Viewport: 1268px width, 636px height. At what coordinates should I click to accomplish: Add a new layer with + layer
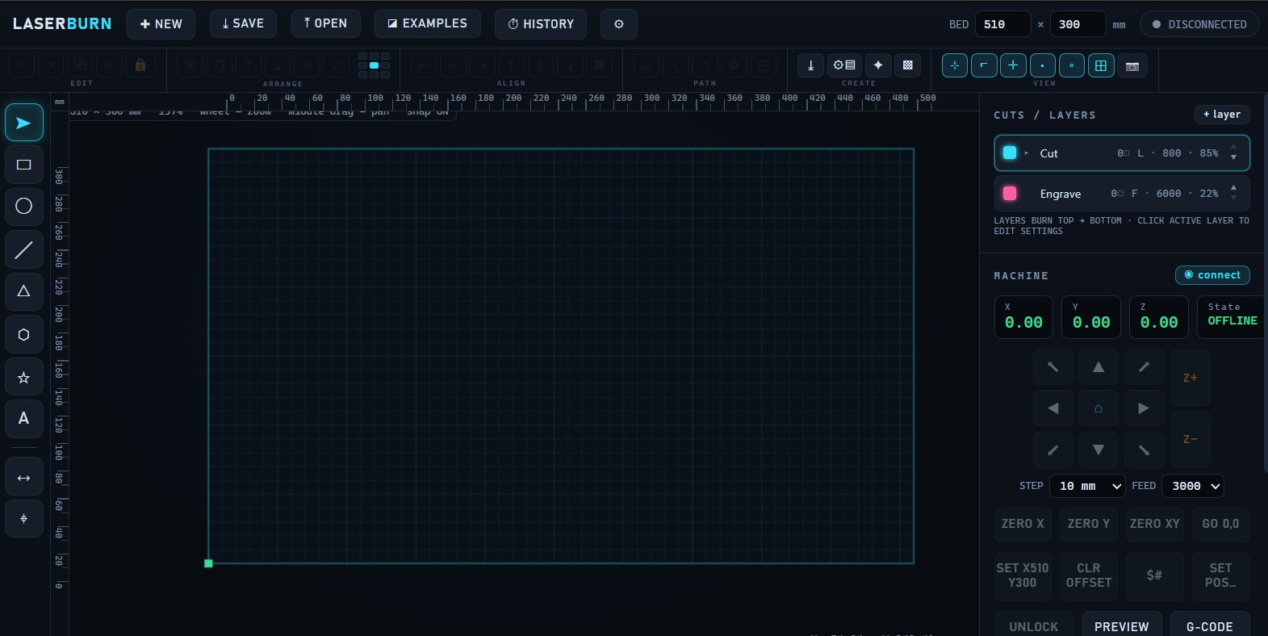1222,115
